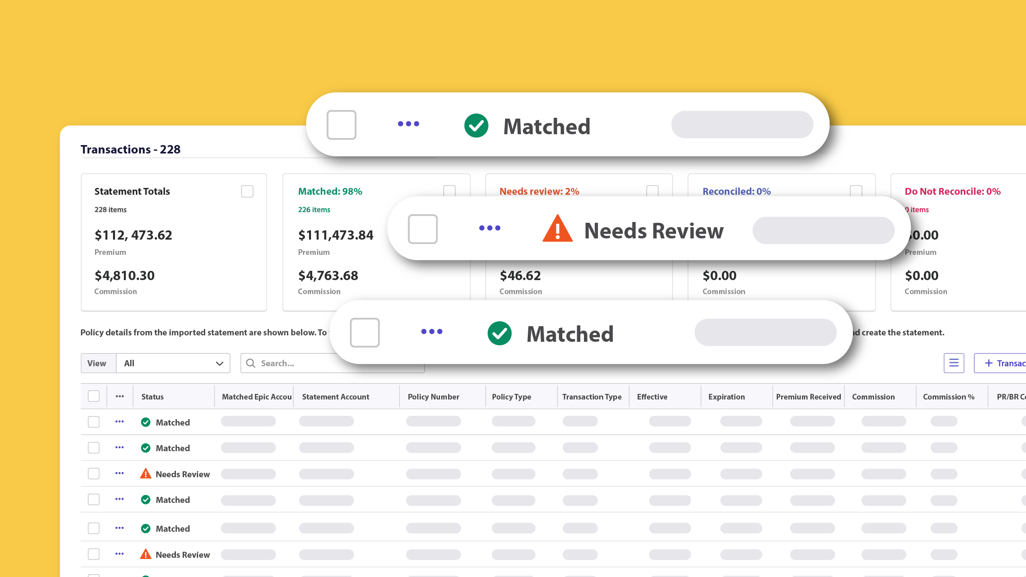Screen dimensions: 1026x577
Task: Open three-dot menu on first Matched row
Action: pyautogui.click(x=119, y=422)
